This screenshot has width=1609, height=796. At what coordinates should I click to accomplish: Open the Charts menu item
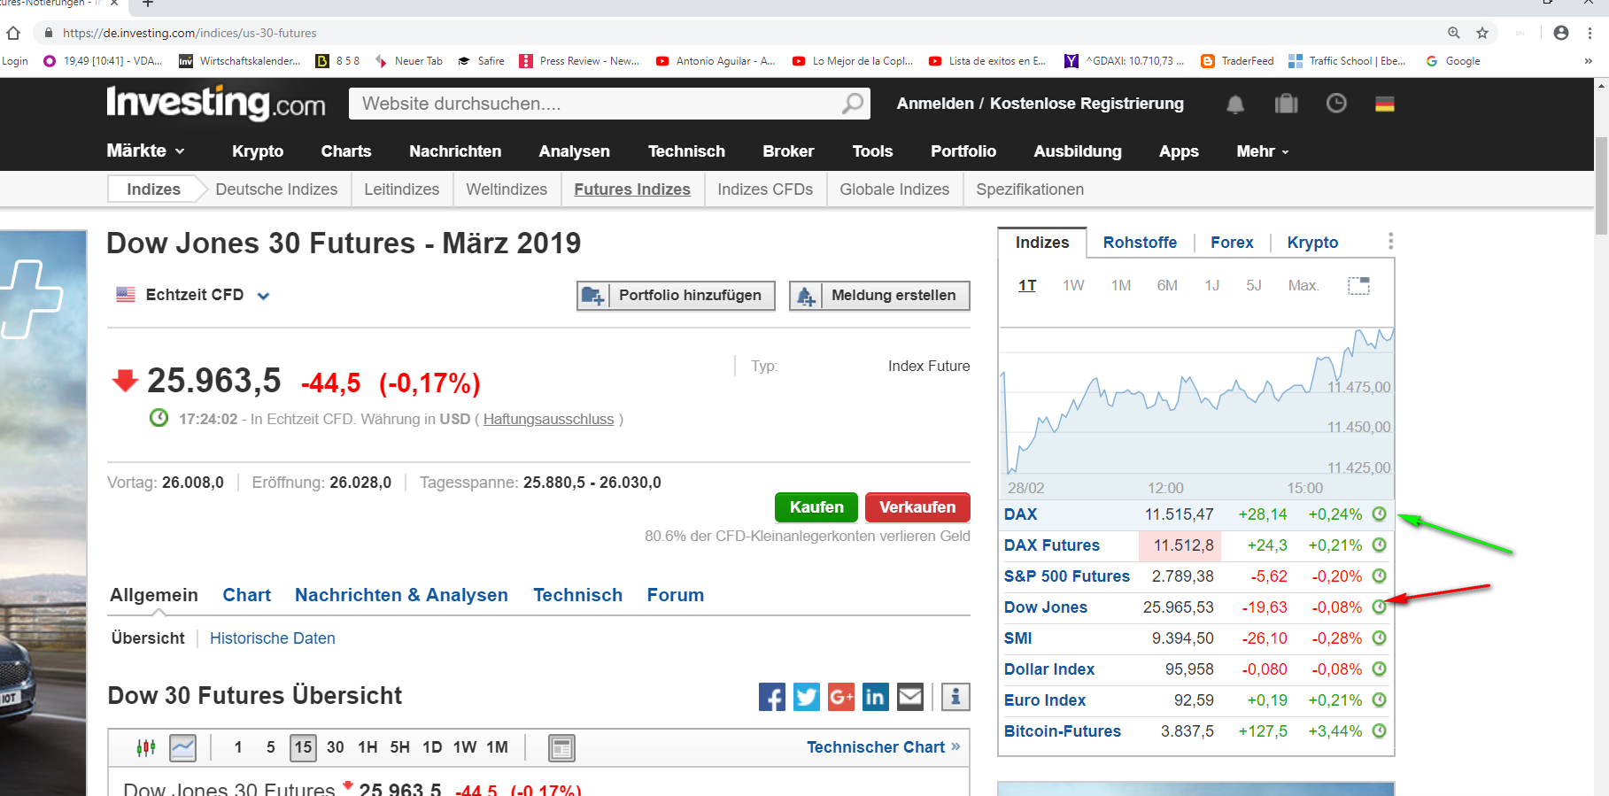[346, 151]
